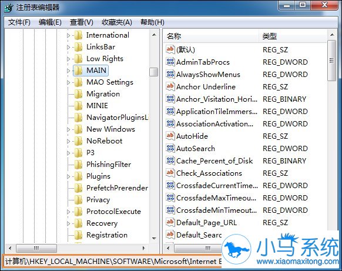Click the tree pane horizontal scrollbar thumb
The height and width of the screenshot is (271, 342).
coord(36,248)
